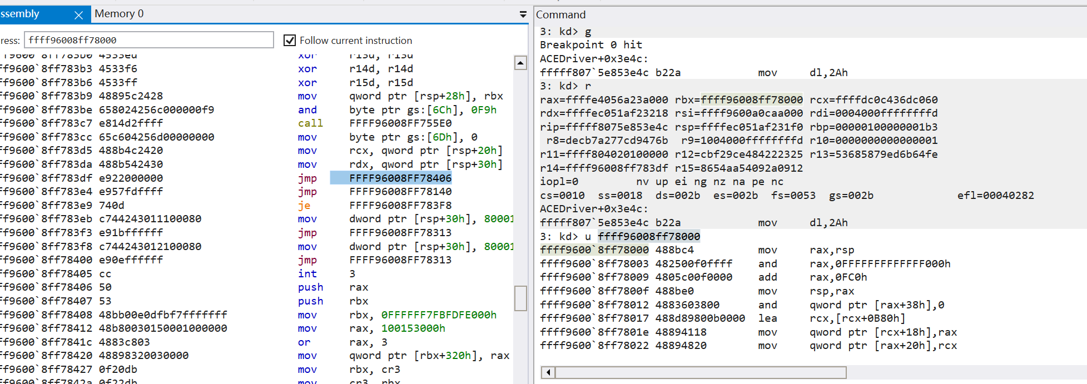Image resolution: width=1087 pixels, height=384 pixels.
Task: Click Command window scroll left arrow
Action: pos(548,372)
